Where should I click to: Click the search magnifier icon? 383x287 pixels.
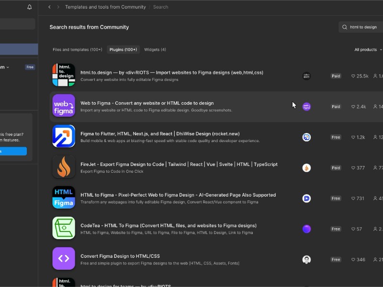point(345,27)
